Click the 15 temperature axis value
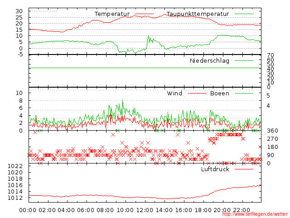 (x=19, y=30)
